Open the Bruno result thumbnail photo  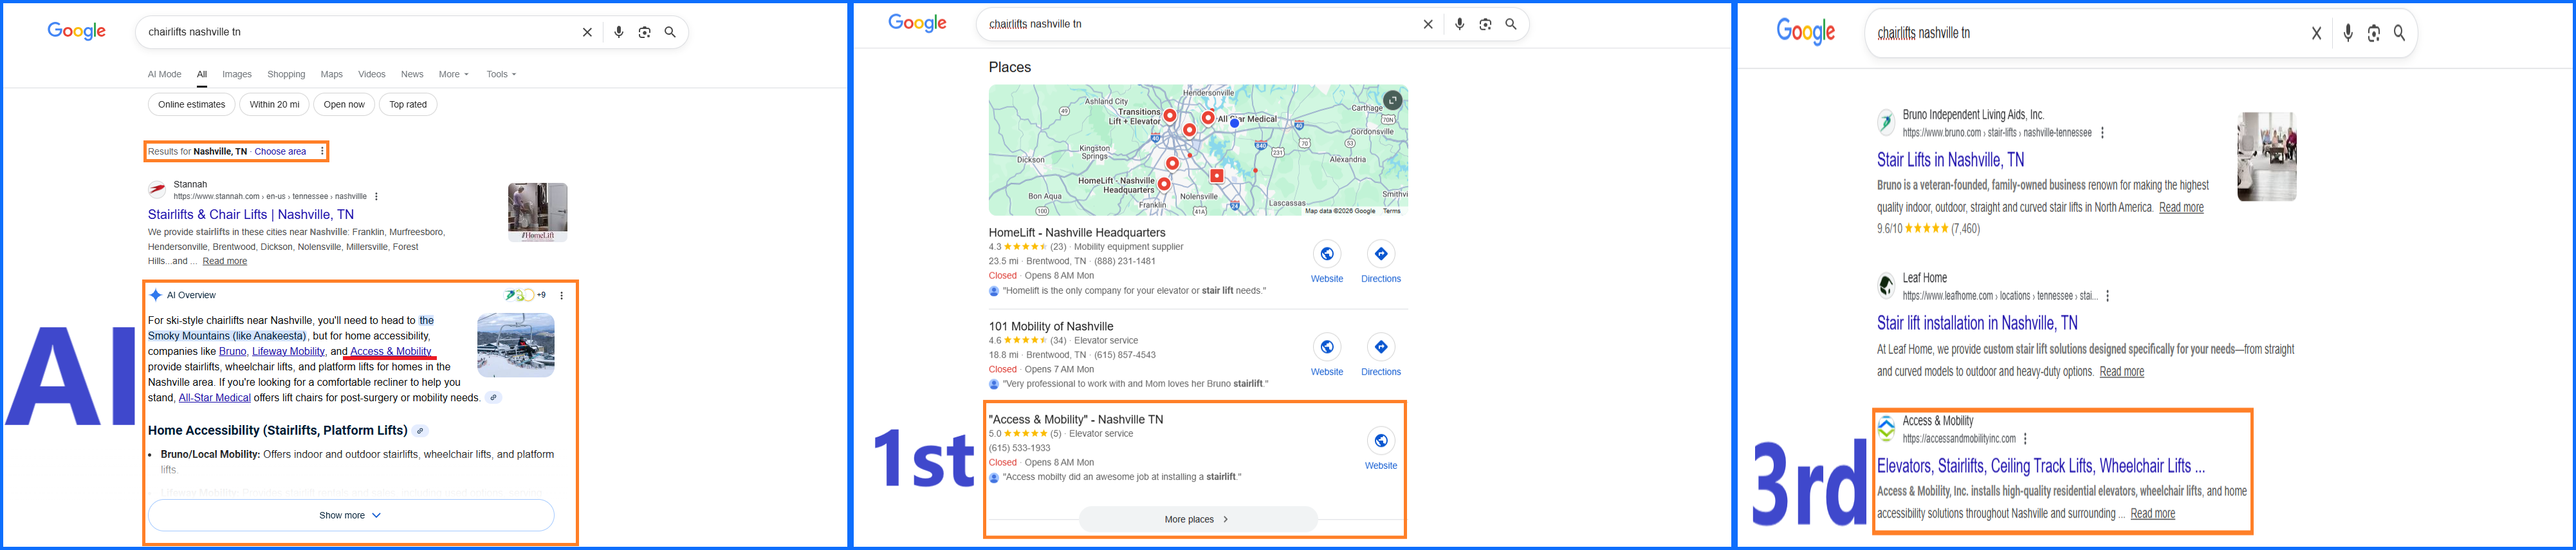(2267, 156)
